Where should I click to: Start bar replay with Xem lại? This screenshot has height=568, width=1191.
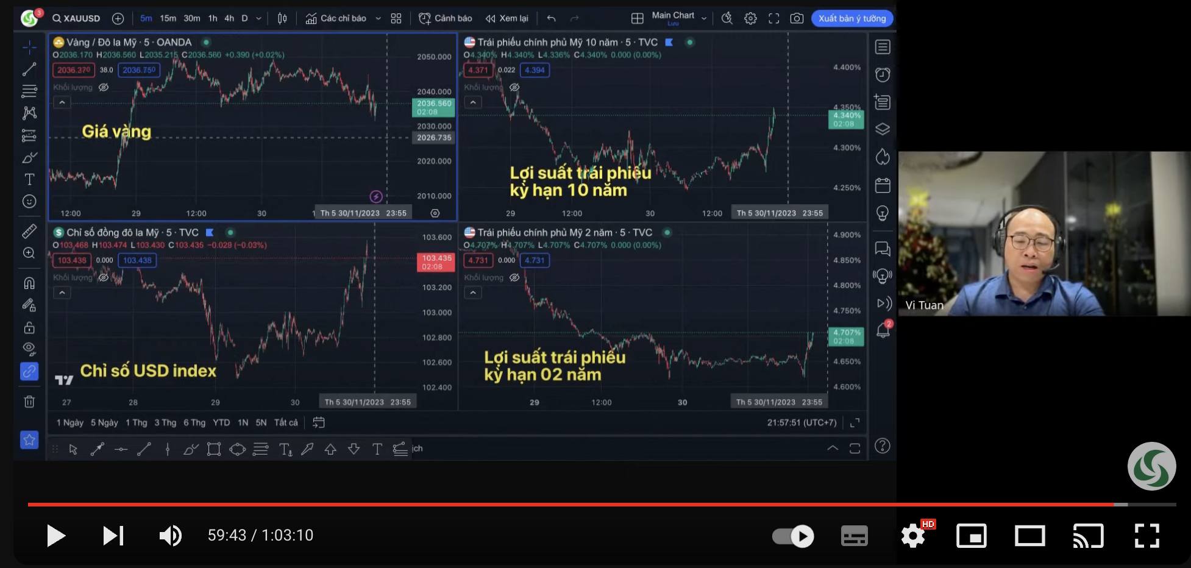(507, 18)
